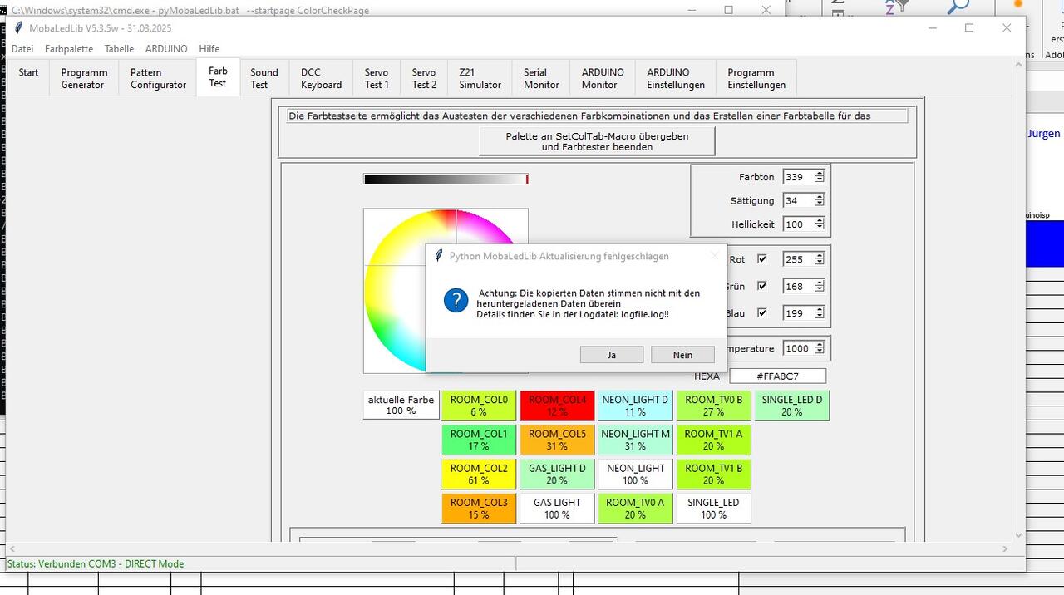This screenshot has height=595, width=1064.
Task: Toggle the Blau channel checkbox
Action: (x=761, y=313)
